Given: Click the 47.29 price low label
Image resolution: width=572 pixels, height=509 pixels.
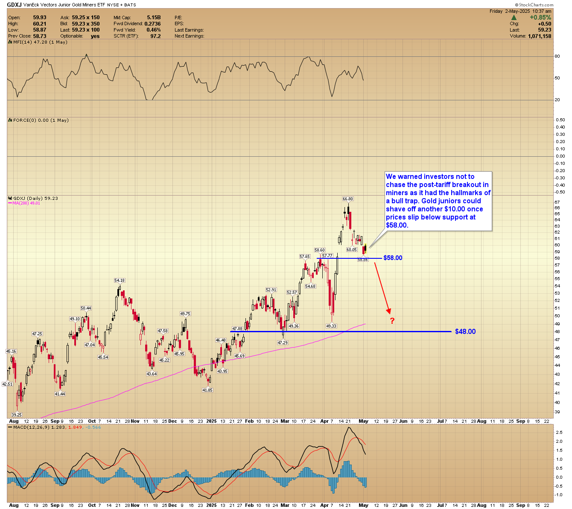Looking at the screenshot, I should 283,342.
